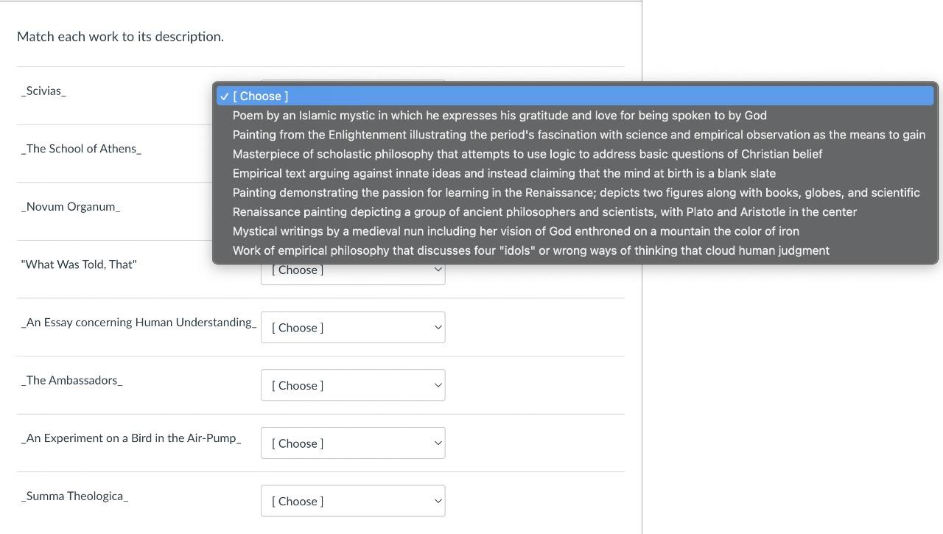Choose the description about the four idols
Screen dimensions: 943x534
531,250
